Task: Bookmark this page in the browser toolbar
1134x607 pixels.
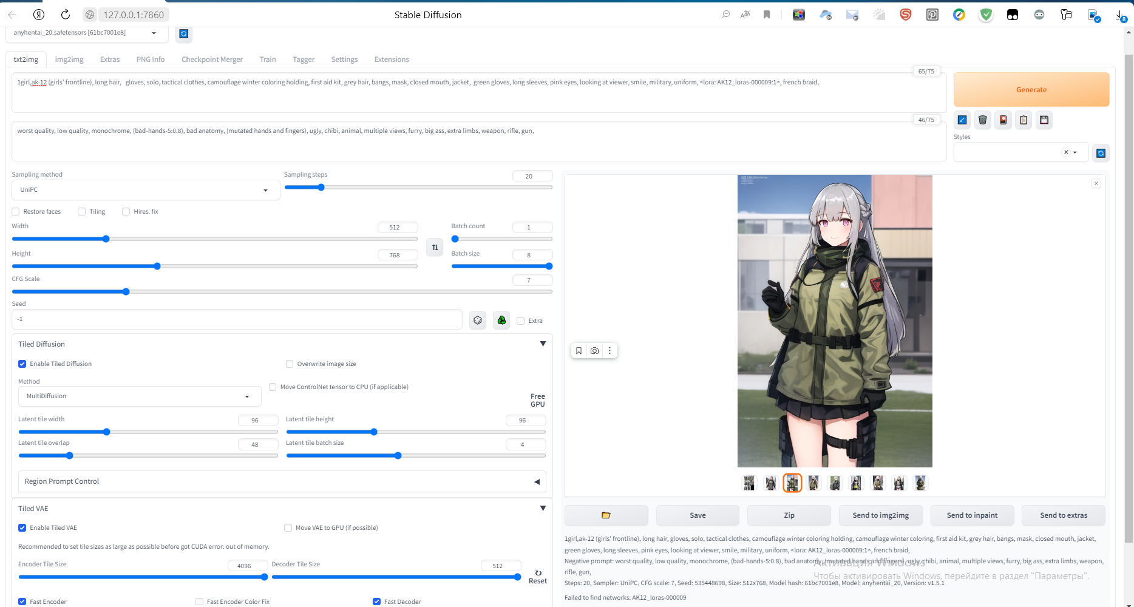Action: click(x=767, y=15)
